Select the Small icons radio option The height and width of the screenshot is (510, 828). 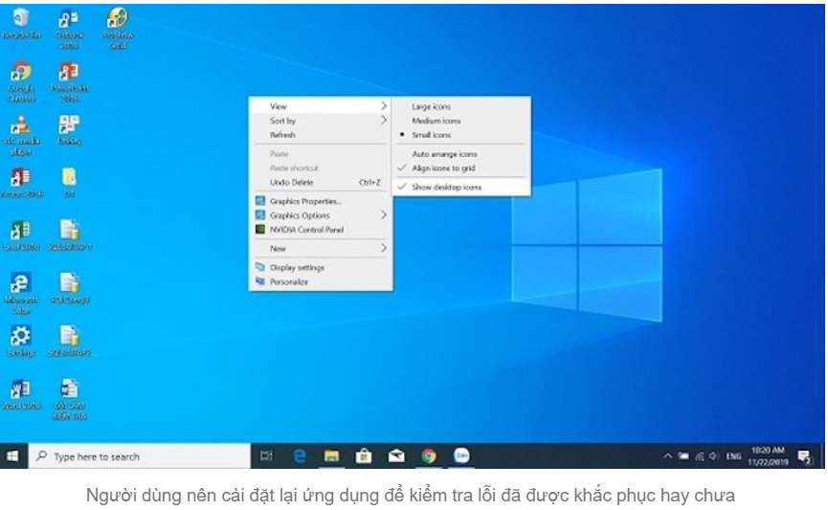coord(431,135)
